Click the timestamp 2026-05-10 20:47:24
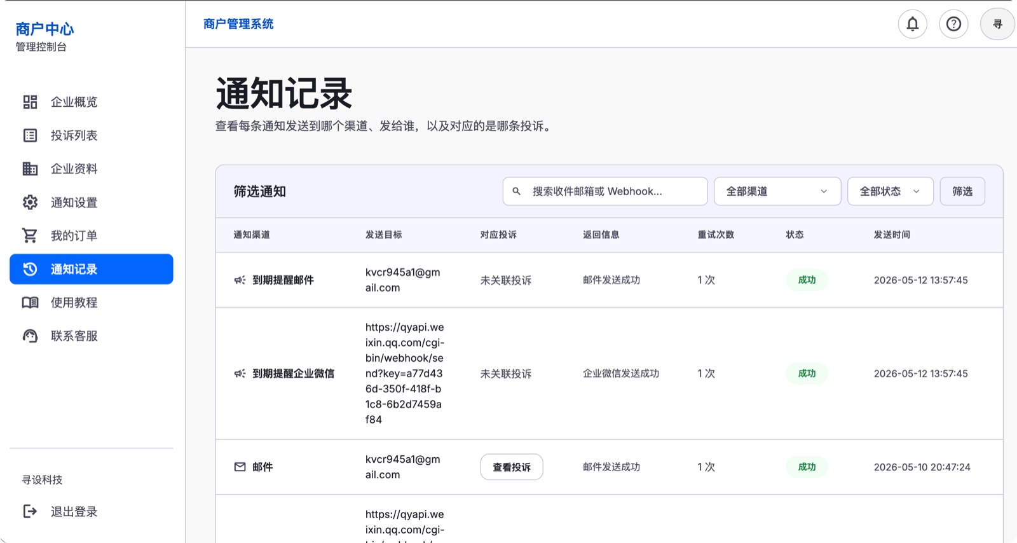The image size is (1017, 543). [x=922, y=467]
